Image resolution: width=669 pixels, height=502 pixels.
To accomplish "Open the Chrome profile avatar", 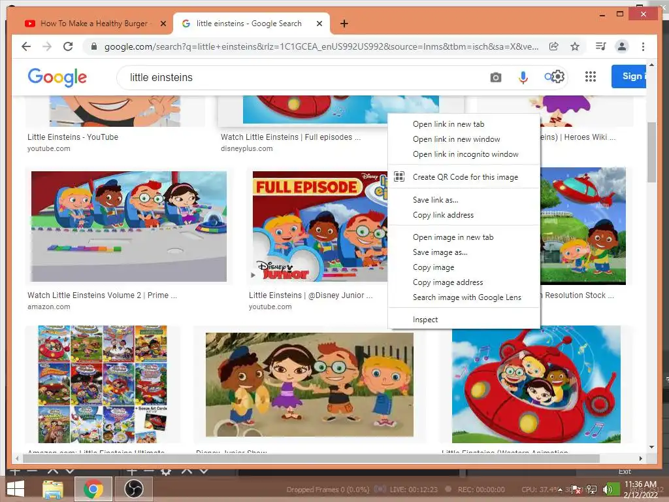I will point(622,46).
